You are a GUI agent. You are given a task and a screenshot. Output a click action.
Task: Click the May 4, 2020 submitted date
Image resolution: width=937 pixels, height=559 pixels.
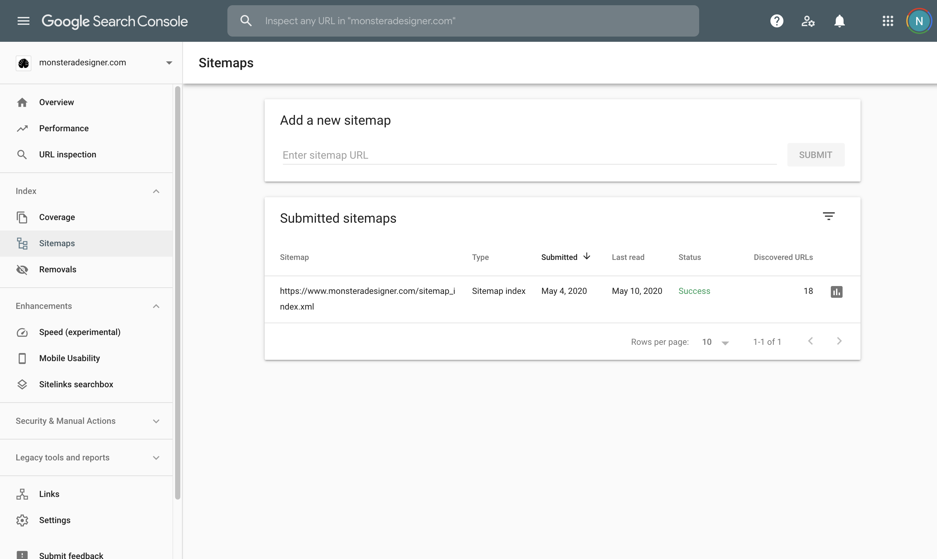(564, 291)
